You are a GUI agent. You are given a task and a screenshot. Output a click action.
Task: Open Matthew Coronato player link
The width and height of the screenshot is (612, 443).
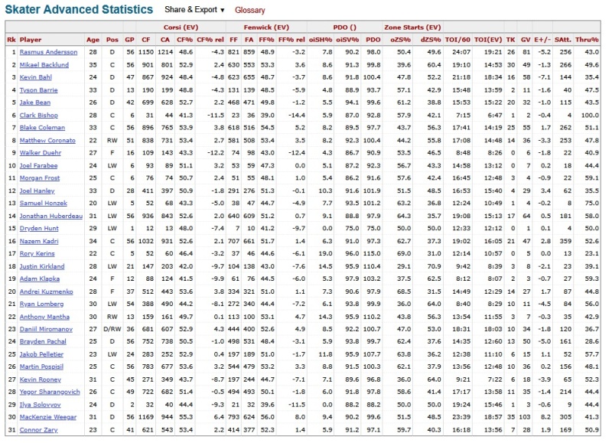click(x=47, y=141)
